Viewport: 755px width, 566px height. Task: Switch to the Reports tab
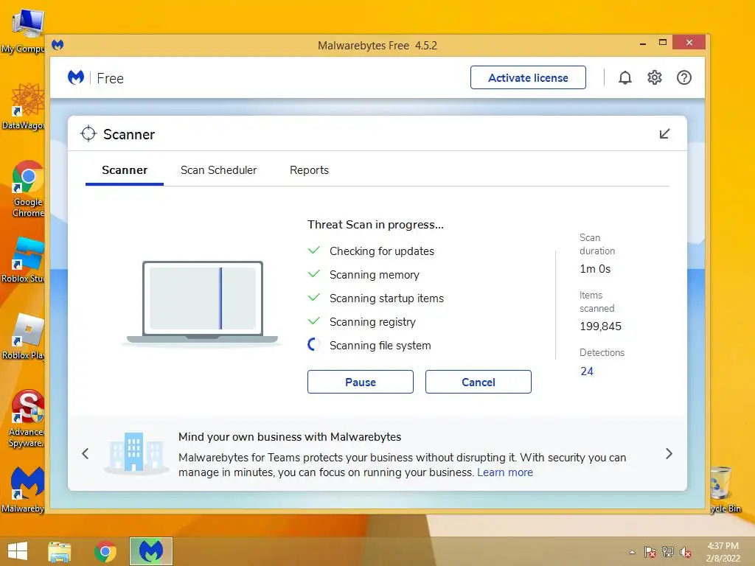[309, 170]
